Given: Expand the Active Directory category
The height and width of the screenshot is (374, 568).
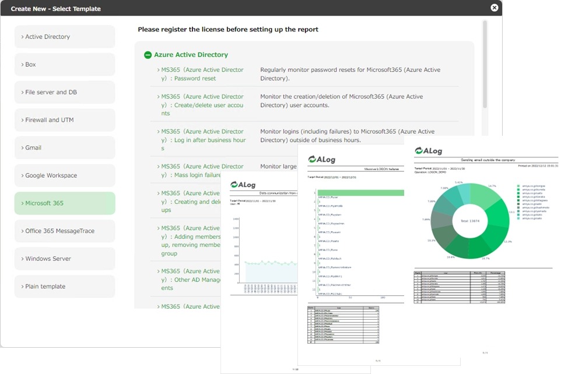Looking at the screenshot, I should click(64, 36).
